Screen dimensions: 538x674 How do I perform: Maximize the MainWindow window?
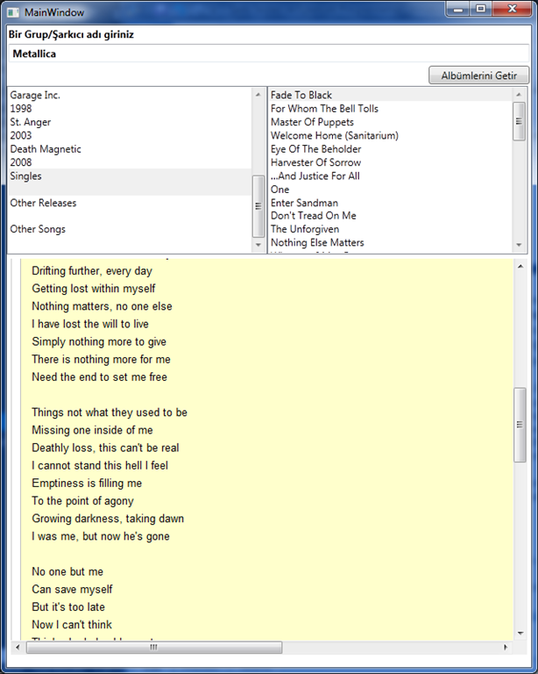[481, 9]
